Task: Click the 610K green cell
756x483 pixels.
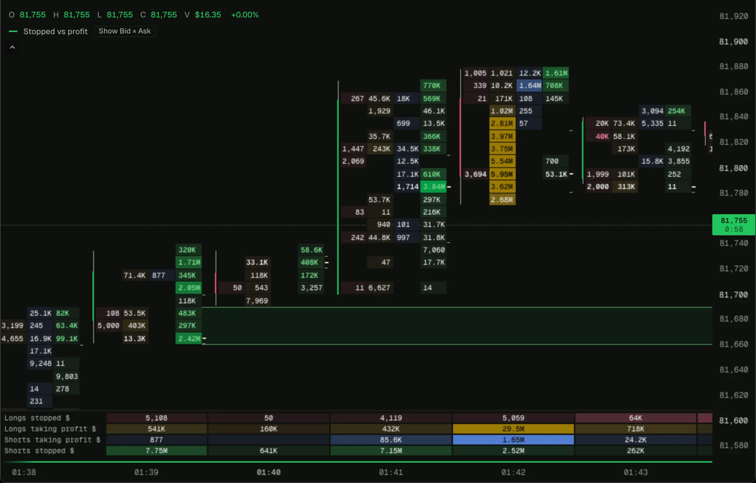Action: tap(433, 174)
